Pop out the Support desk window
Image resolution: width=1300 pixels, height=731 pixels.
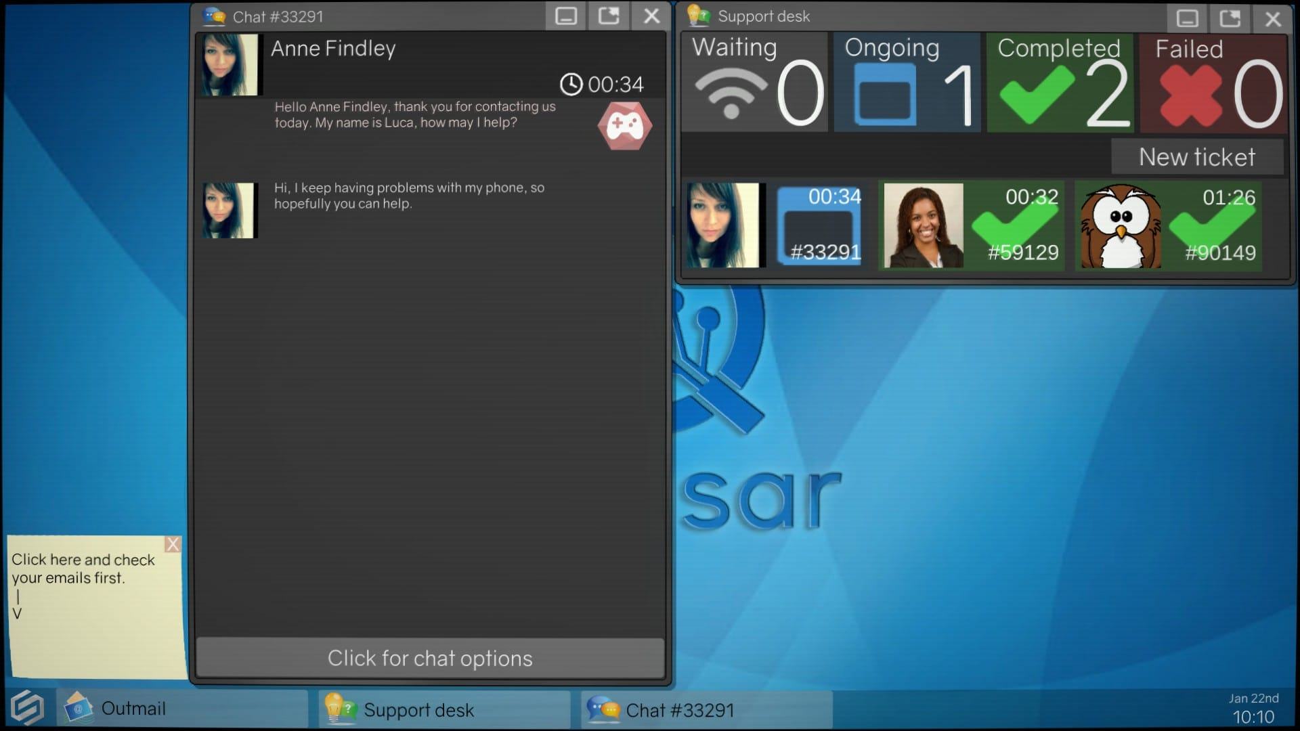pyautogui.click(x=1230, y=18)
